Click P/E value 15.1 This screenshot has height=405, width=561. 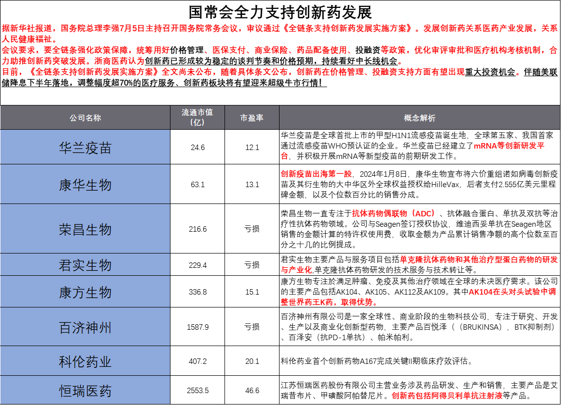252,292
